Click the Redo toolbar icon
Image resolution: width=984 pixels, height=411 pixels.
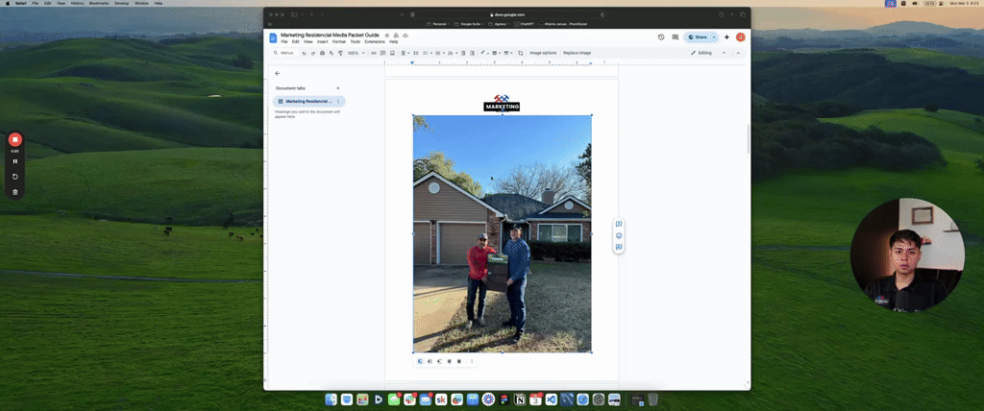313,53
